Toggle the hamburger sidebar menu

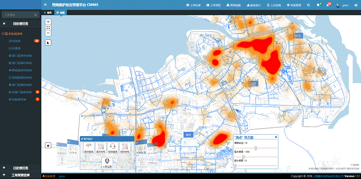(x=45, y=5)
